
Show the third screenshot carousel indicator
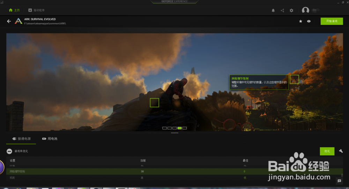pos(174,128)
